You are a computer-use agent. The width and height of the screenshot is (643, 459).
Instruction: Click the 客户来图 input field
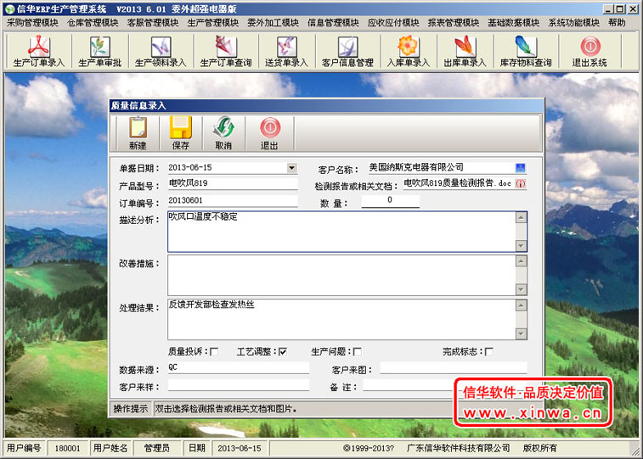click(x=454, y=368)
